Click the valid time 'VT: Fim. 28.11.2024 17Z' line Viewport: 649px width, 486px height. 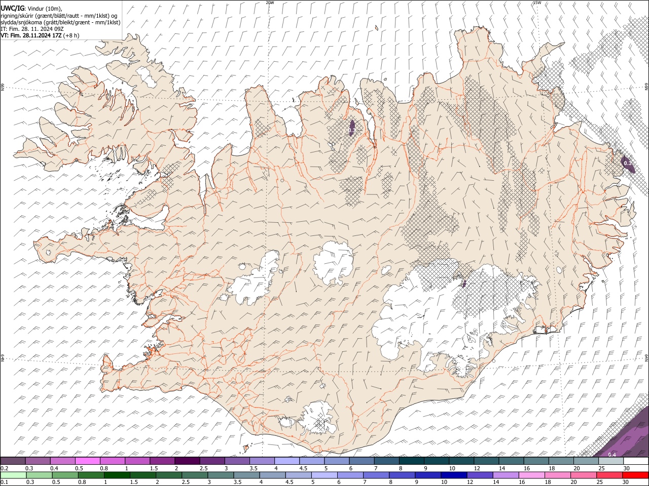tap(31, 35)
